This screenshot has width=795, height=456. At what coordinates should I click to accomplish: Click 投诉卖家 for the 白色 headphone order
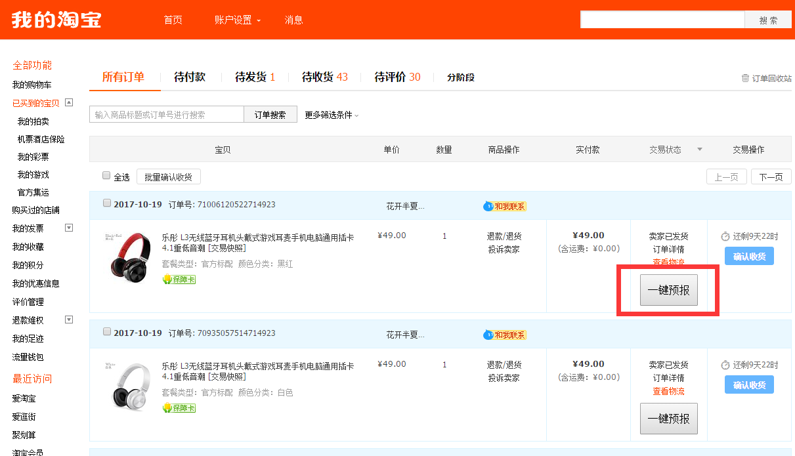(x=504, y=378)
